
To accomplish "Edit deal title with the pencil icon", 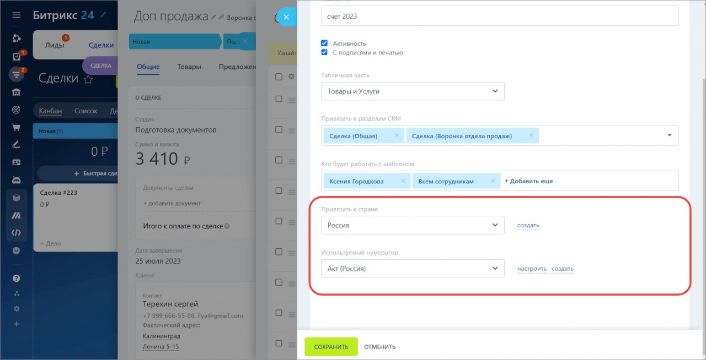I will click(213, 18).
